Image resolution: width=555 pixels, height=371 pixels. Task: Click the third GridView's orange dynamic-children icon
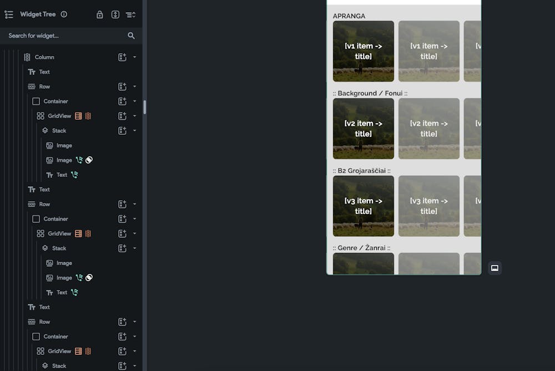point(88,351)
